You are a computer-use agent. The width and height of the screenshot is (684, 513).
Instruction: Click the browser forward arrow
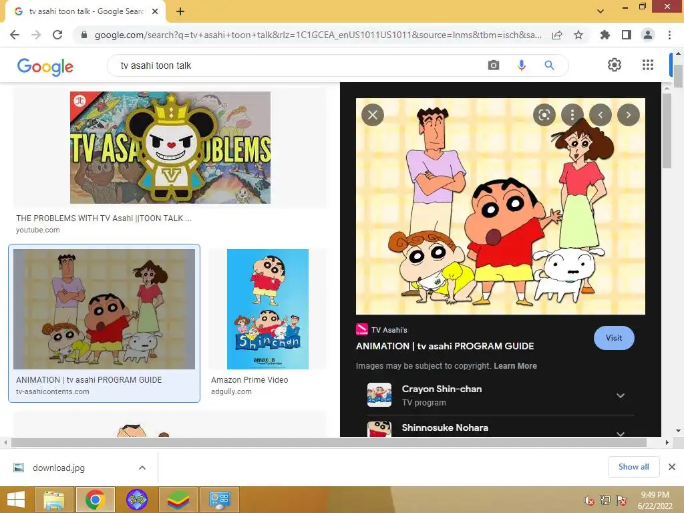pos(36,35)
